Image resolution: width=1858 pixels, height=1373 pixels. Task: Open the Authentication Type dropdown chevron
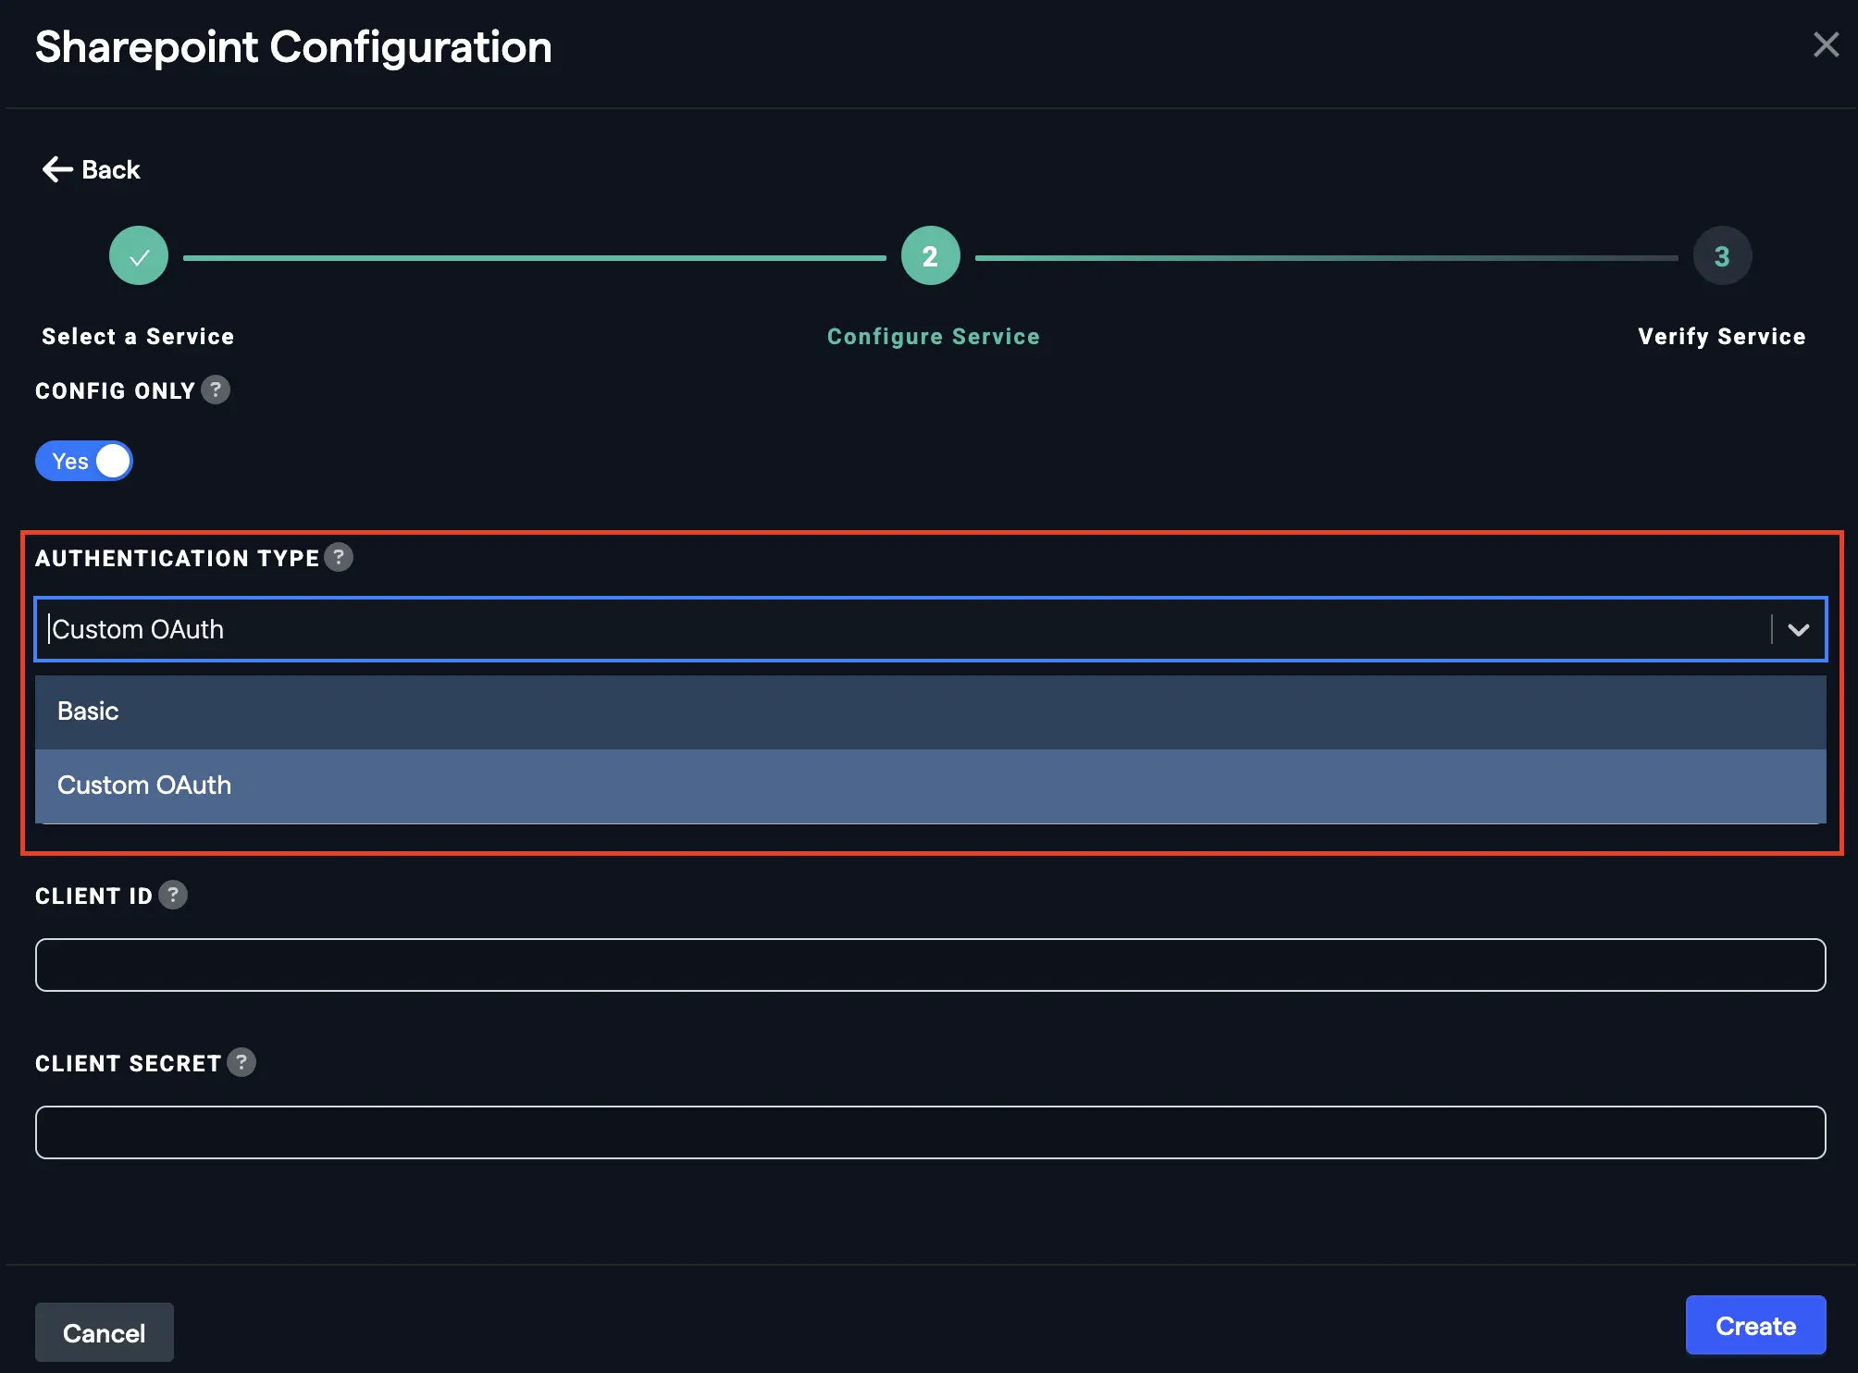pos(1799,629)
